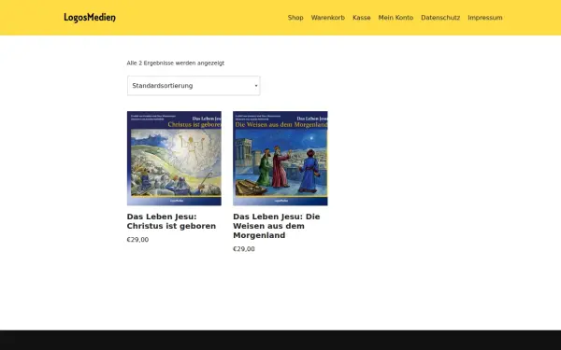
Task: Open the Christus ist geboren cover image
Action: point(174,159)
